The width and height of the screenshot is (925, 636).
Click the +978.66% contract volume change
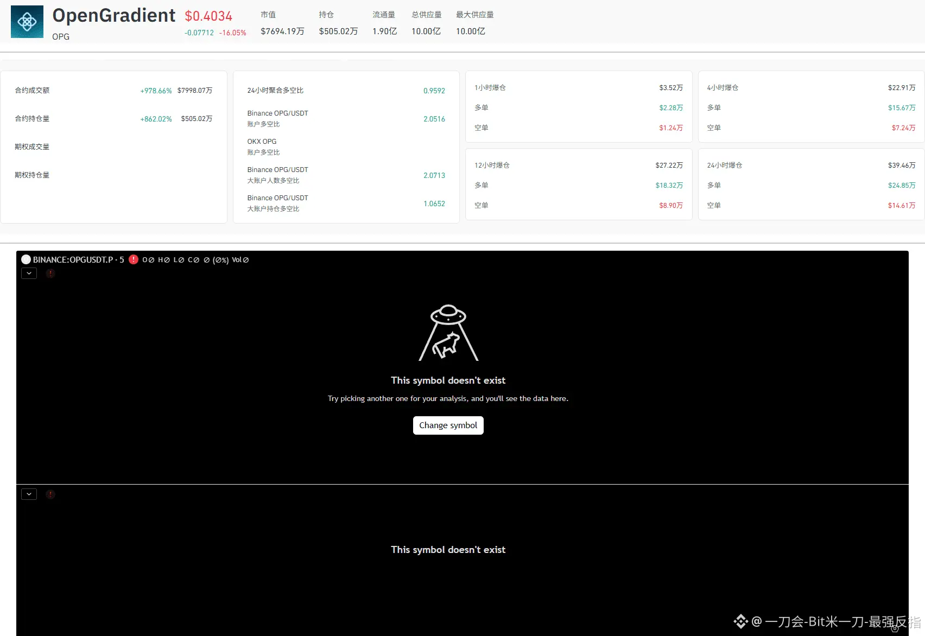(x=156, y=91)
